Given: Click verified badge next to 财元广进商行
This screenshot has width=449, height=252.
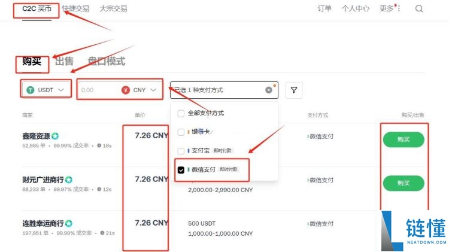Looking at the screenshot, I should (69, 180).
